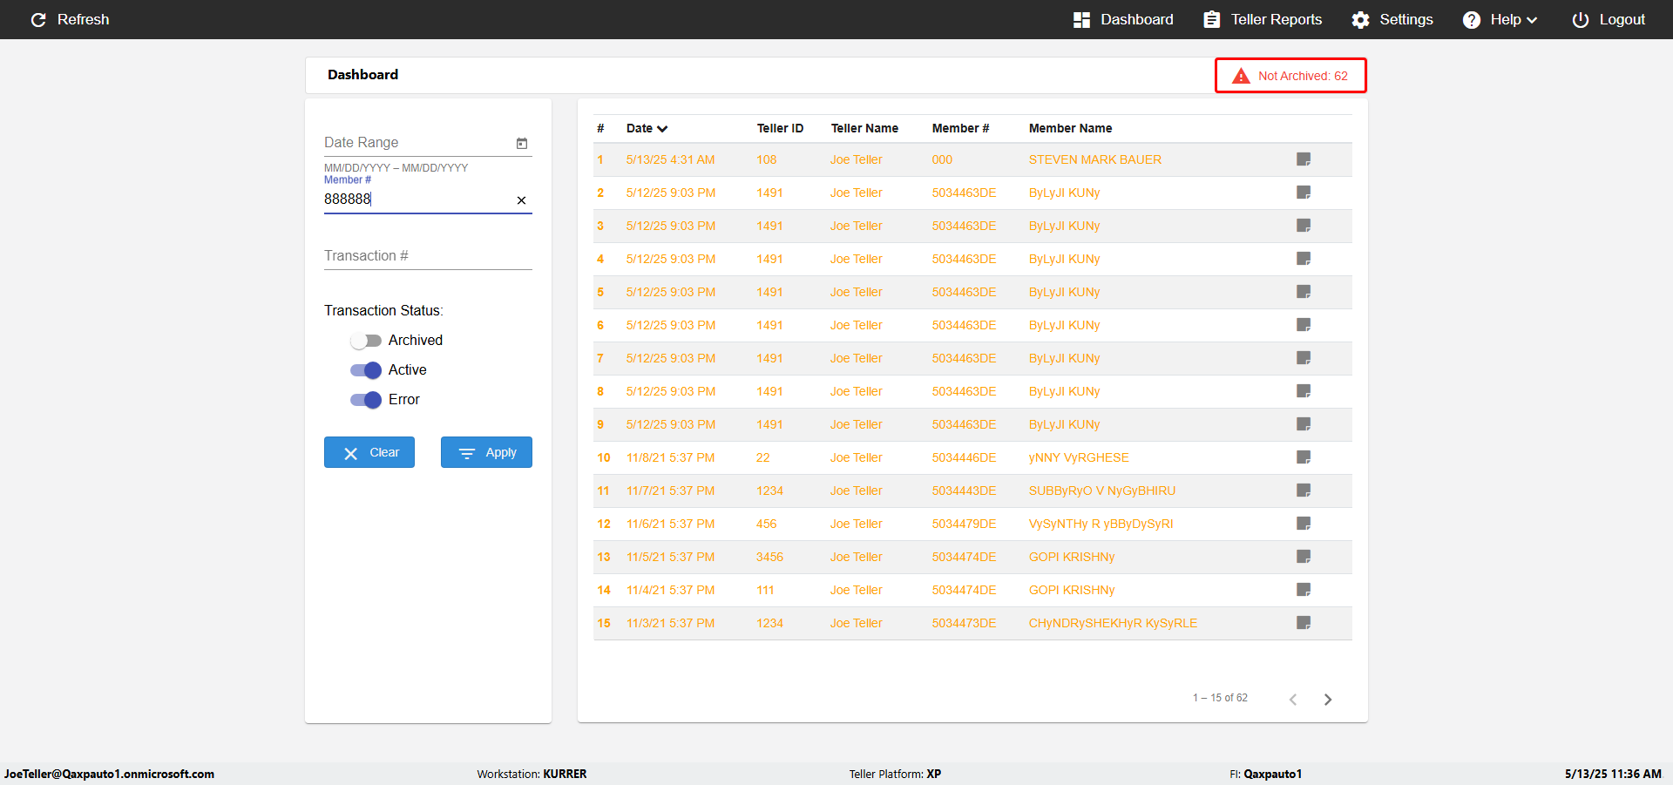
Task: Click Logout in the top bar
Action: (1609, 19)
